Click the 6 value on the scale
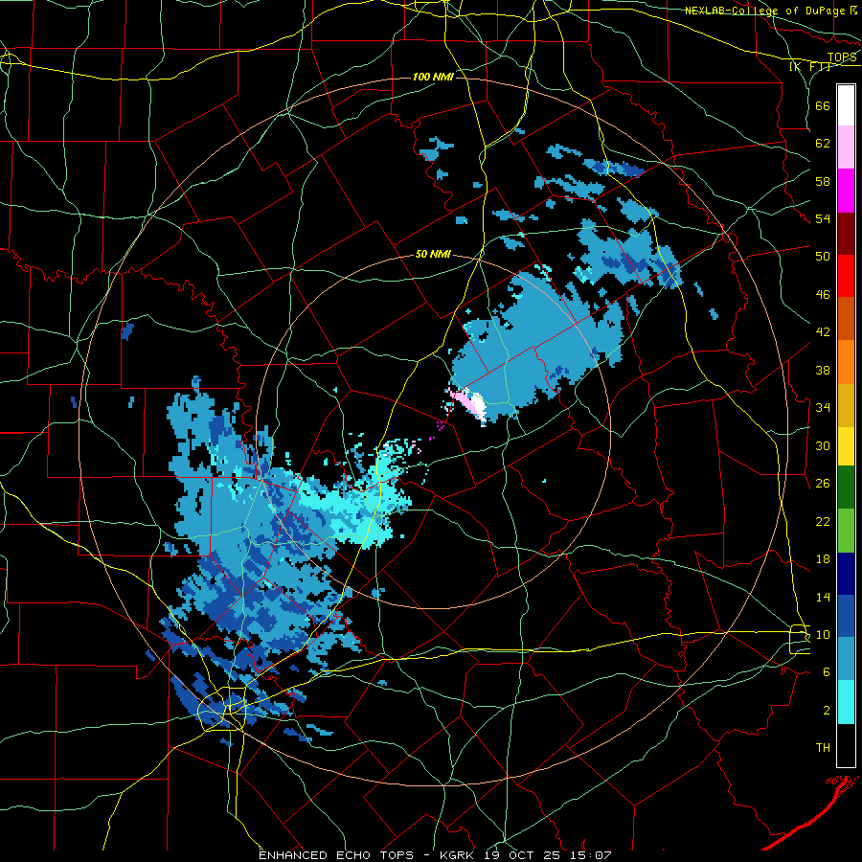Image resolution: width=862 pixels, height=862 pixels. click(x=827, y=672)
